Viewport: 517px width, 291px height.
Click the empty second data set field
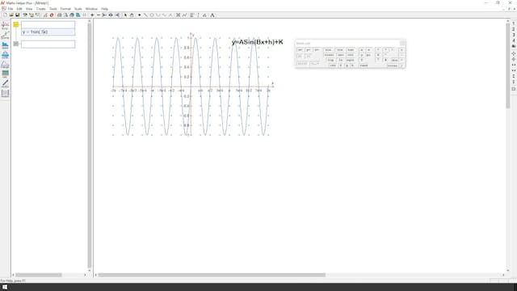(48, 44)
